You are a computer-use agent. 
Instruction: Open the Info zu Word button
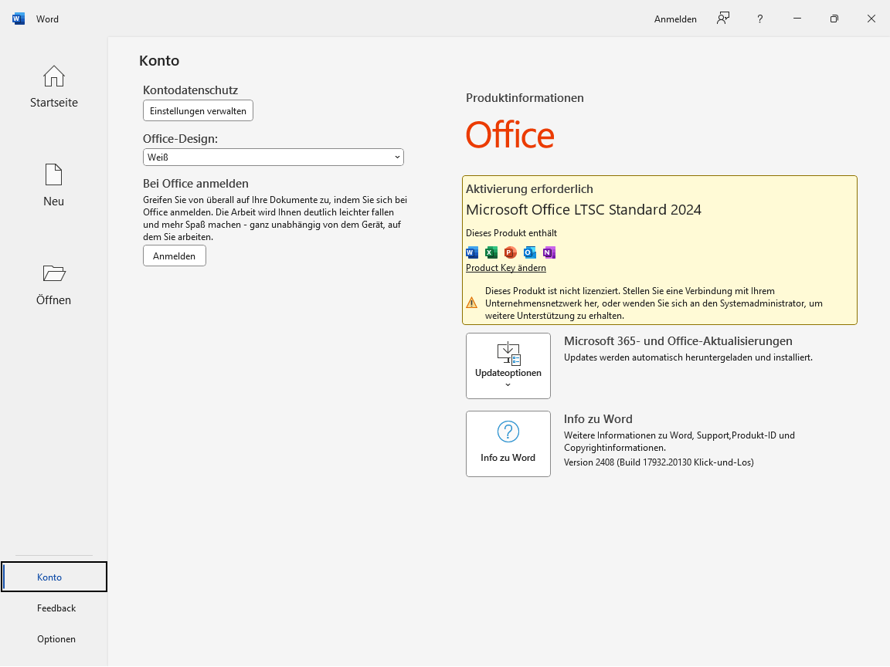[x=508, y=444]
